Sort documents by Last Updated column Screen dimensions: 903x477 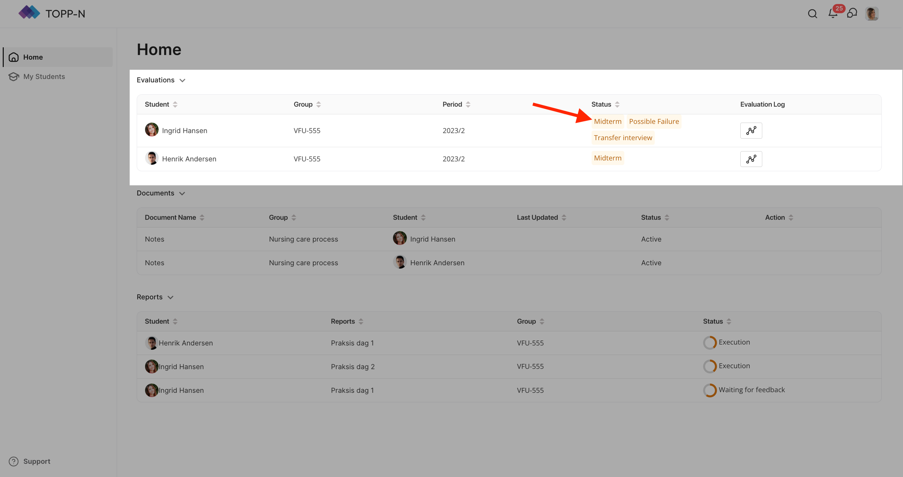[564, 218]
